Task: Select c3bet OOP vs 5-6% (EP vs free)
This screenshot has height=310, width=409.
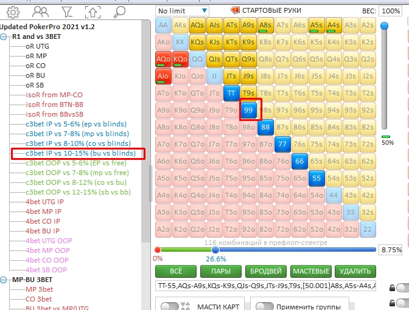Action: [76, 163]
